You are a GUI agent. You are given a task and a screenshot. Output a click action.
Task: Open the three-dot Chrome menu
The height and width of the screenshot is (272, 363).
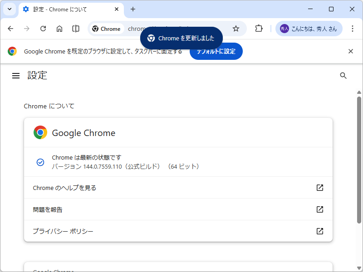click(x=353, y=28)
